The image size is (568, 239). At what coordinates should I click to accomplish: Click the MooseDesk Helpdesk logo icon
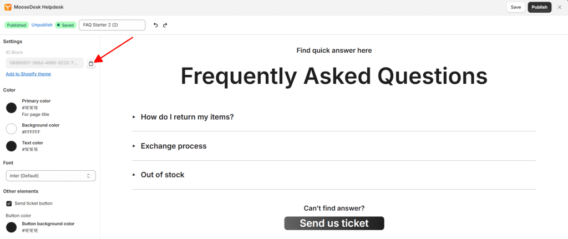(x=8, y=7)
